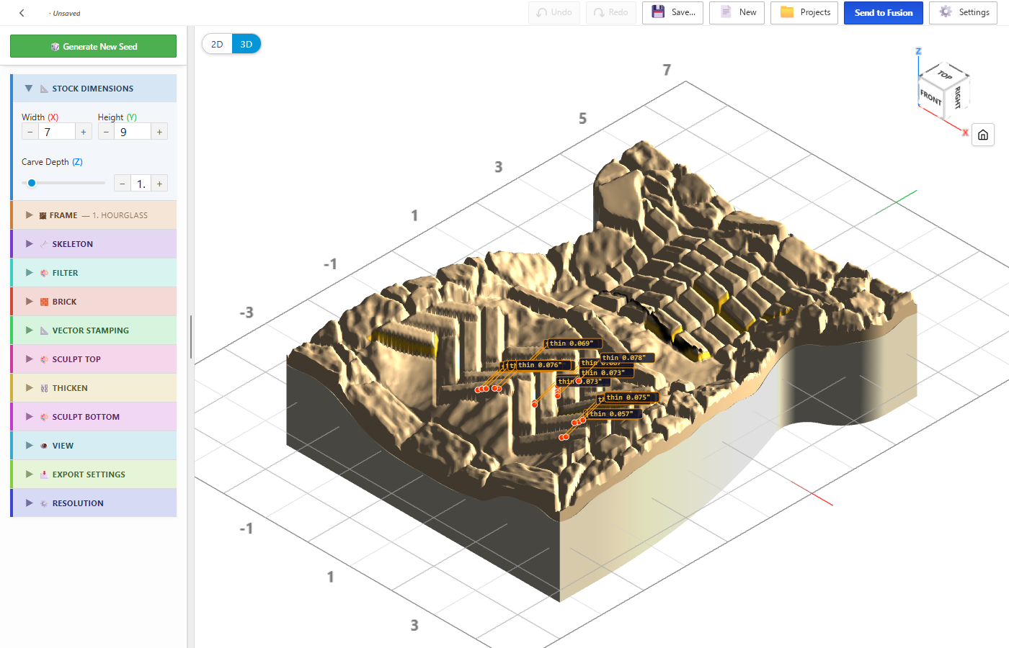Click the Stock Dimensions ruler icon

pyautogui.click(x=44, y=89)
